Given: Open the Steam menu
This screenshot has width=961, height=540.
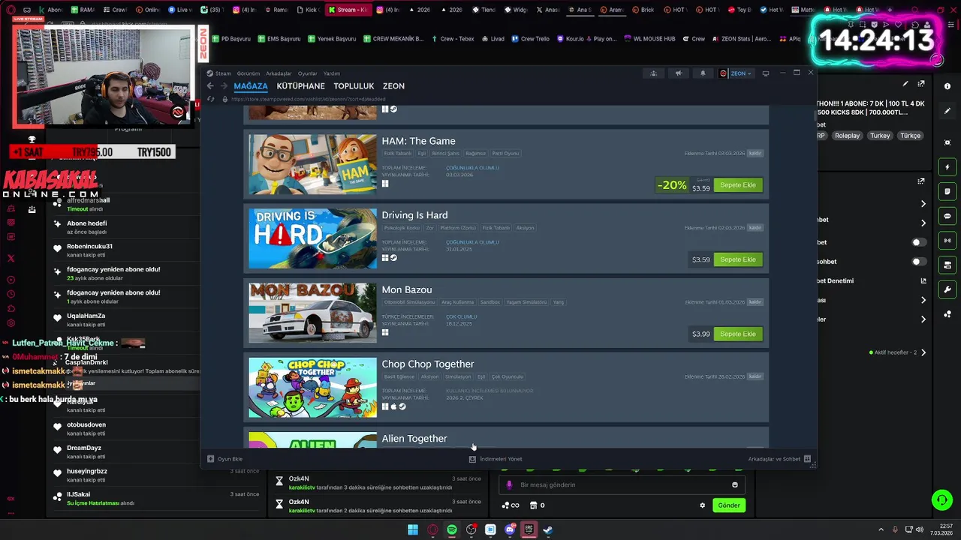Looking at the screenshot, I should (221, 73).
